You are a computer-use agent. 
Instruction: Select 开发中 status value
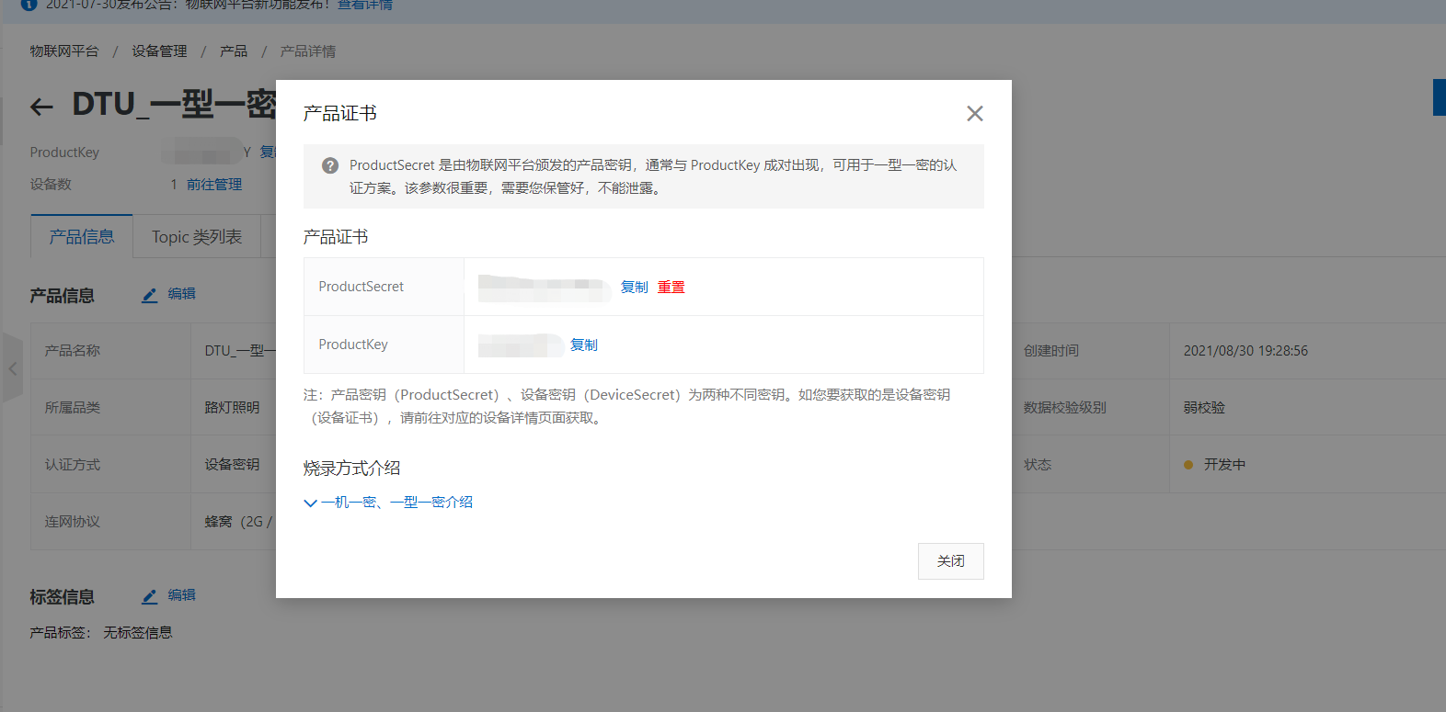click(x=1224, y=465)
